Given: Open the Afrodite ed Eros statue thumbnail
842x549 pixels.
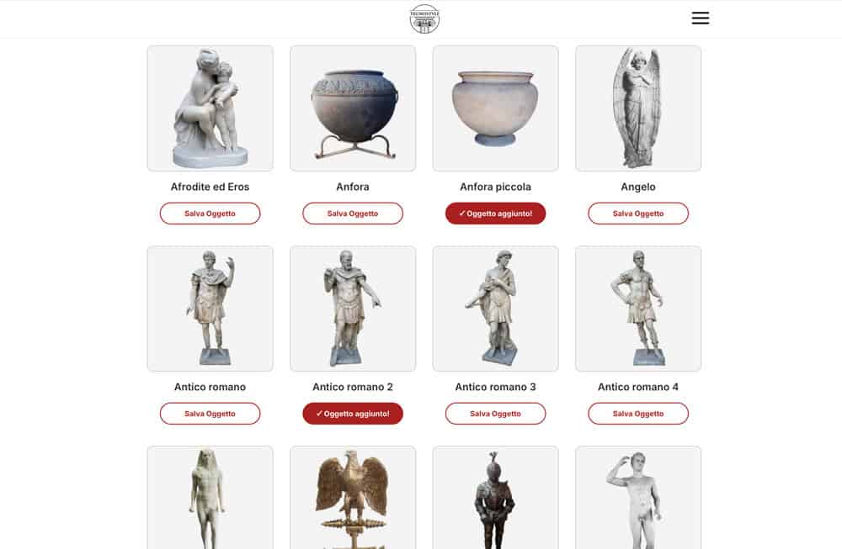Looking at the screenshot, I should coord(210,108).
